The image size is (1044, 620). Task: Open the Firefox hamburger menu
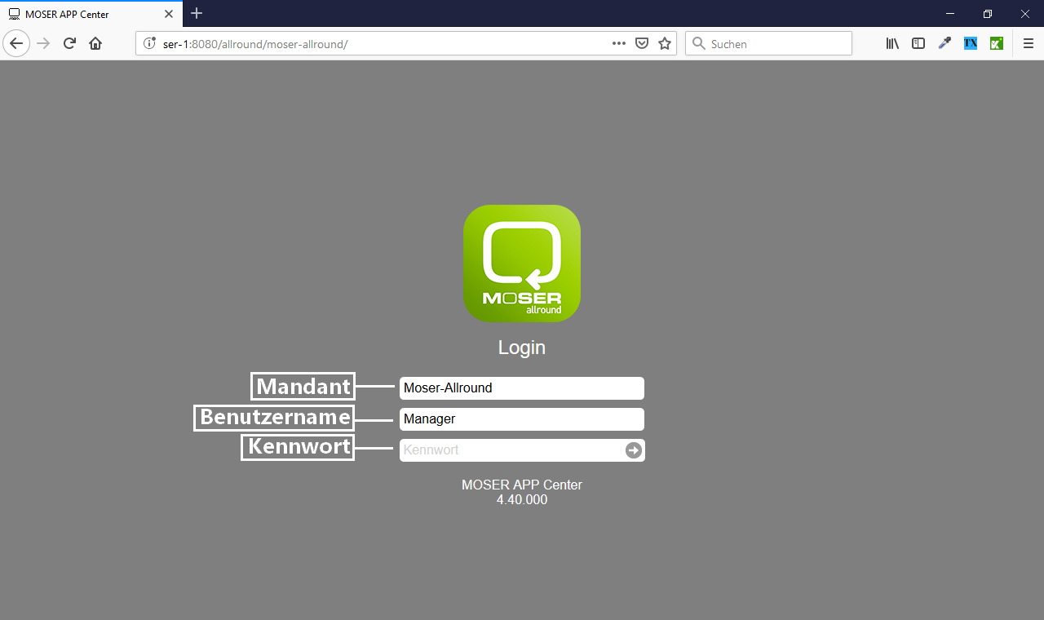coord(1029,44)
